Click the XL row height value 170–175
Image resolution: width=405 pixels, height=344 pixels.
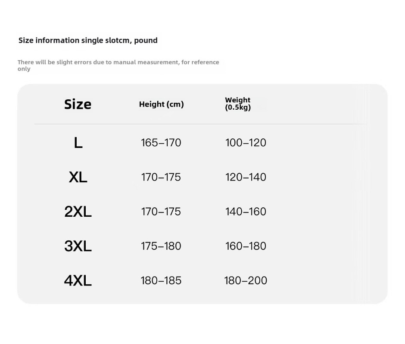161,177
